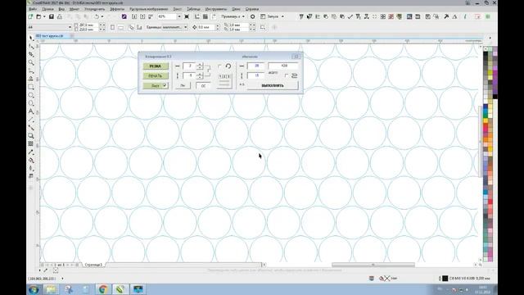The height and width of the screenshot is (295, 524).
Task: Select the Connector tool in the toolbox
Action: [31, 128]
